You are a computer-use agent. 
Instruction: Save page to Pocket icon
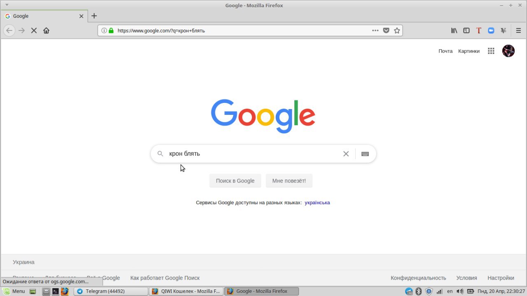(x=386, y=30)
